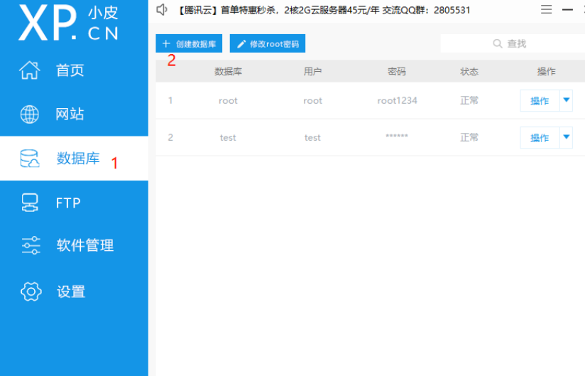585x376 pixels.
Task: Select the FTP server icon
Action: click(x=30, y=203)
